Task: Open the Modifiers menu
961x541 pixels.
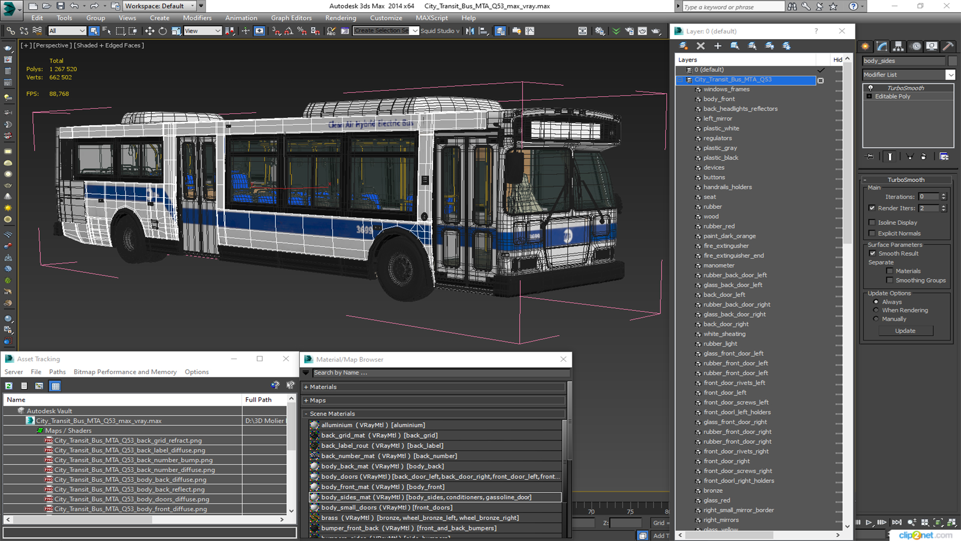Action: (197, 18)
